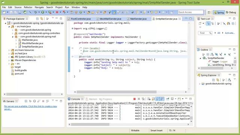Open the Navigate menu

point(39,7)
